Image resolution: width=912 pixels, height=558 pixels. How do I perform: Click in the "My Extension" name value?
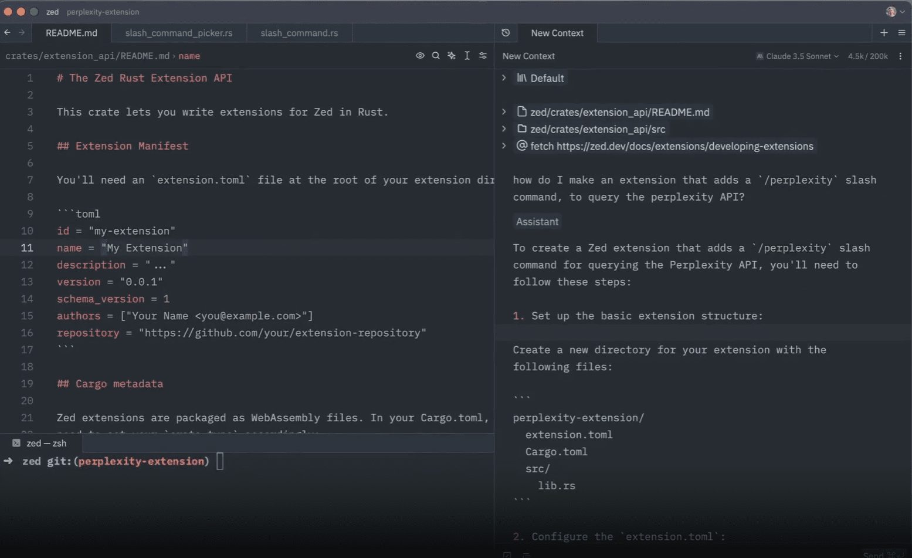(144, 248)
